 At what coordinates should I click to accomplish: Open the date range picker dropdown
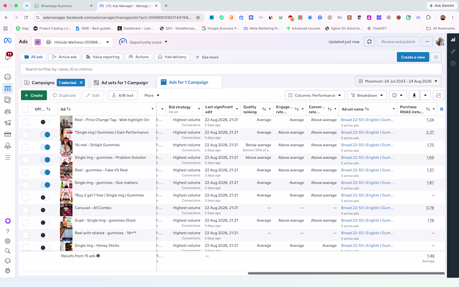398,81
